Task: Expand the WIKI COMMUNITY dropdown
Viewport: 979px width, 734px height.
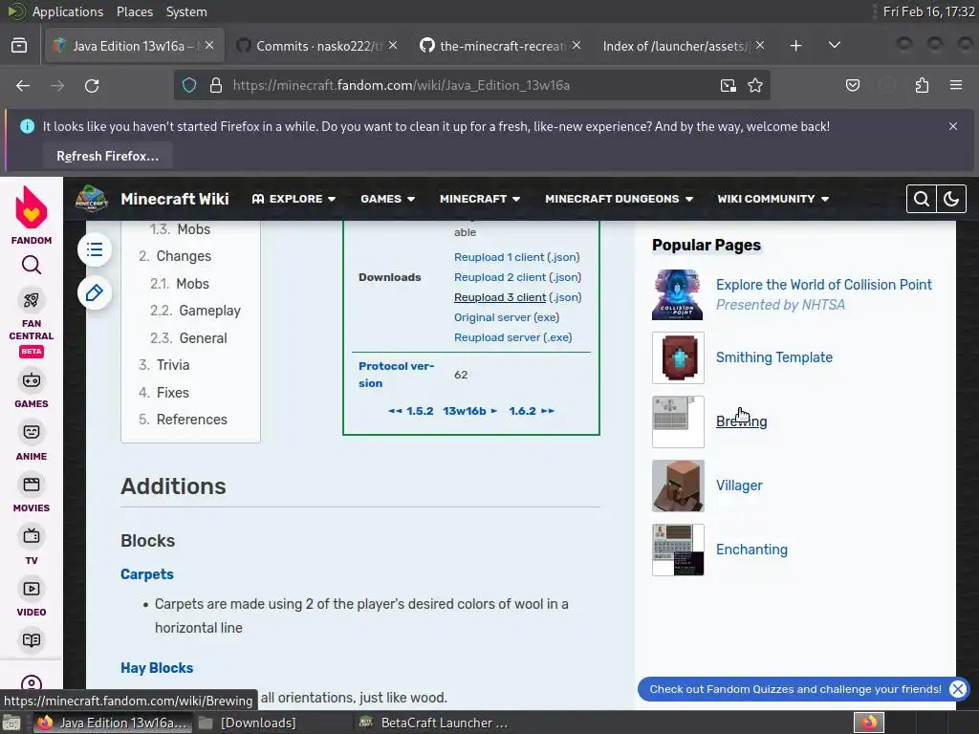Action: [772, 199]
